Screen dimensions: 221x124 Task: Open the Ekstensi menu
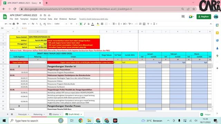(63, 19)
